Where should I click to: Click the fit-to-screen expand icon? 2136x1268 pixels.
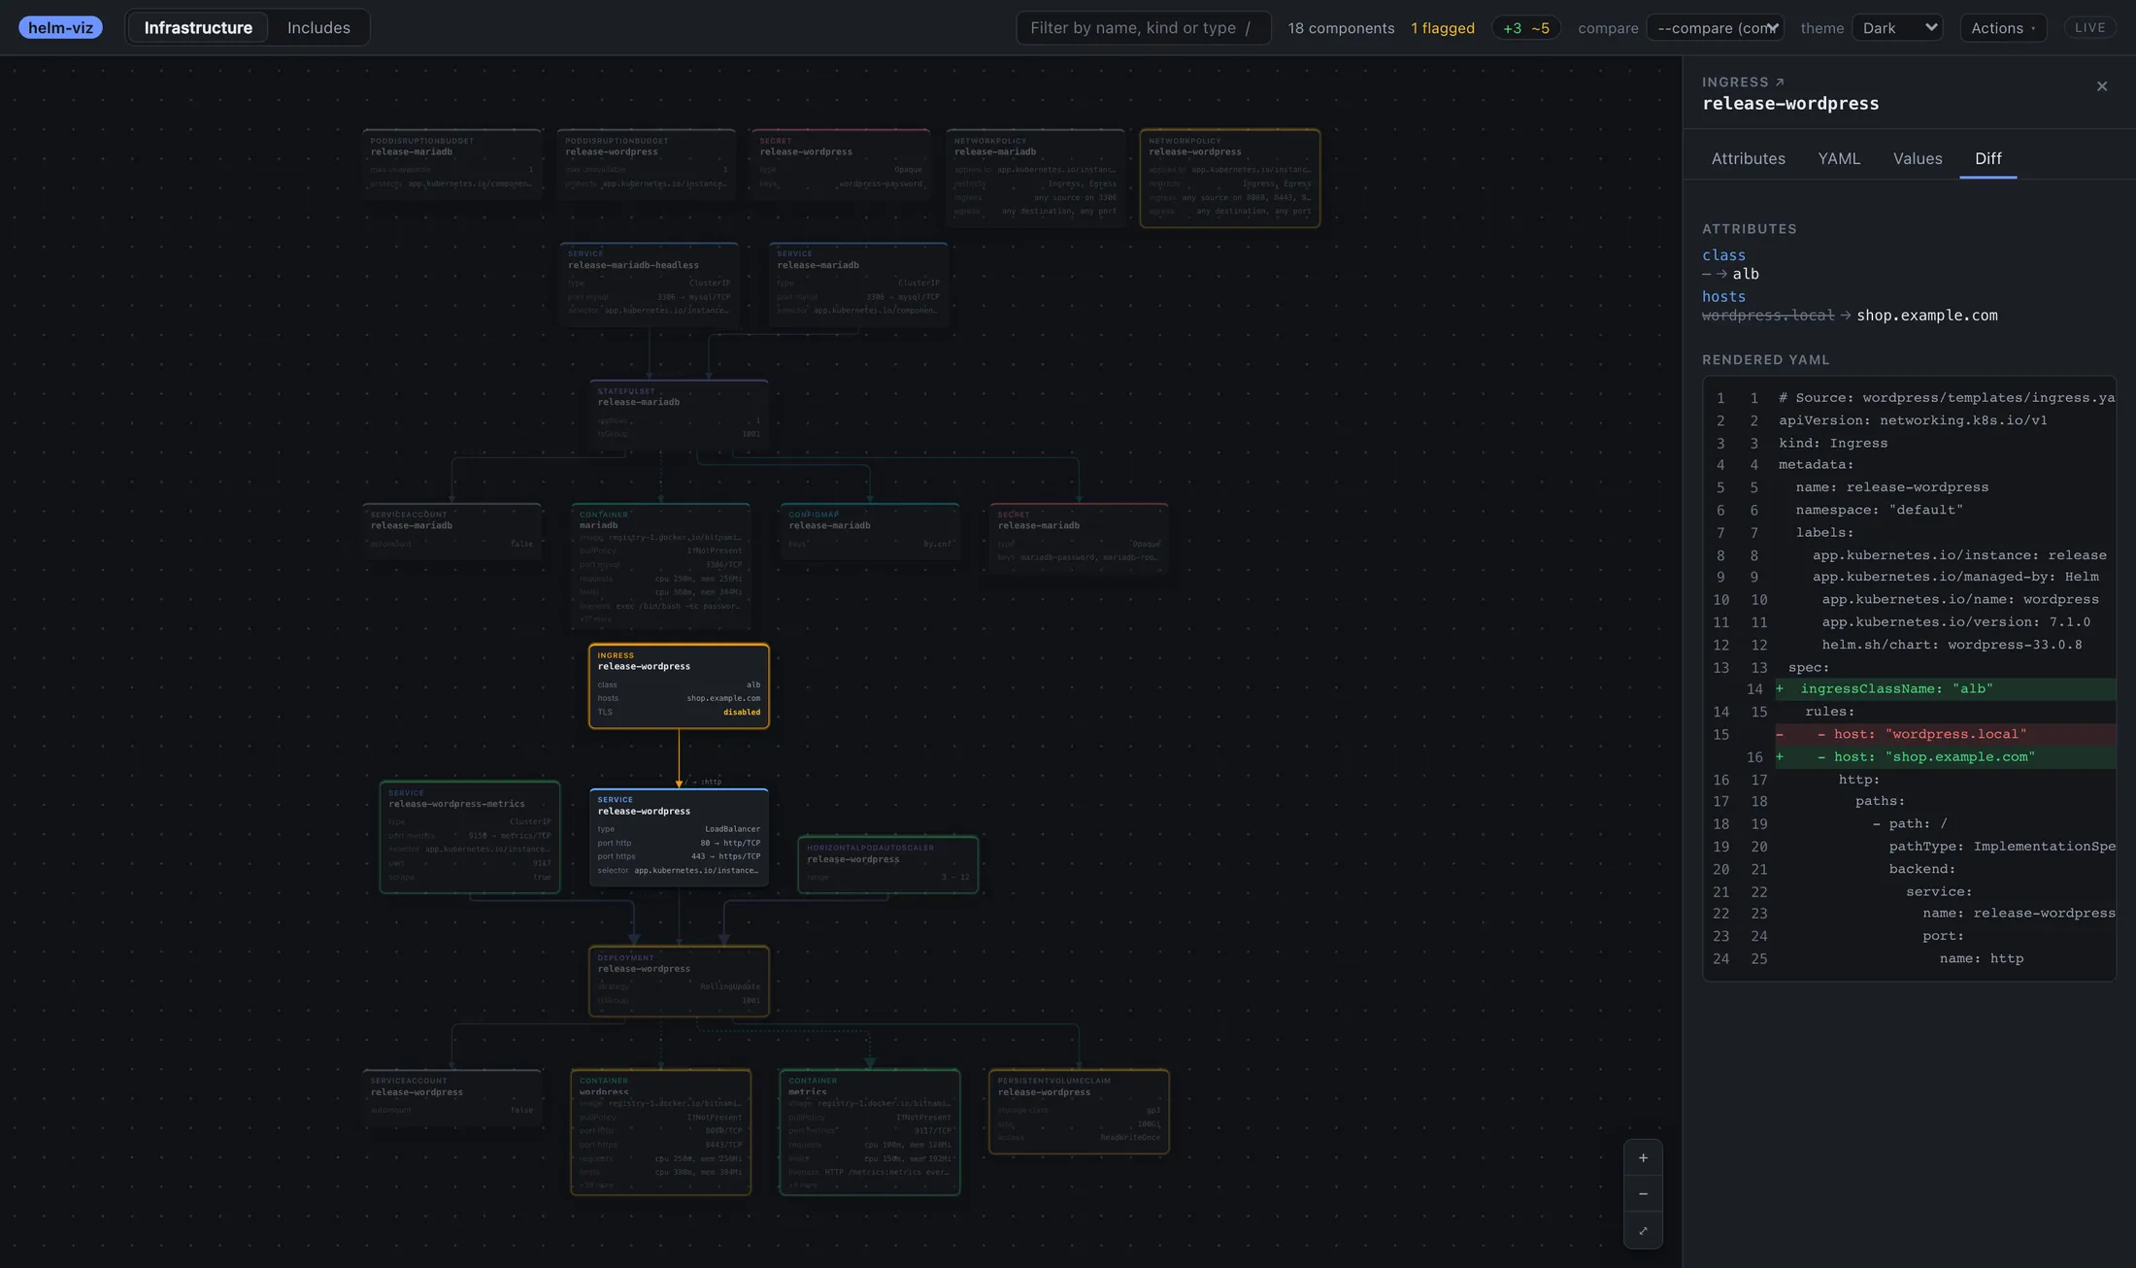(x=1643, y=1231)
